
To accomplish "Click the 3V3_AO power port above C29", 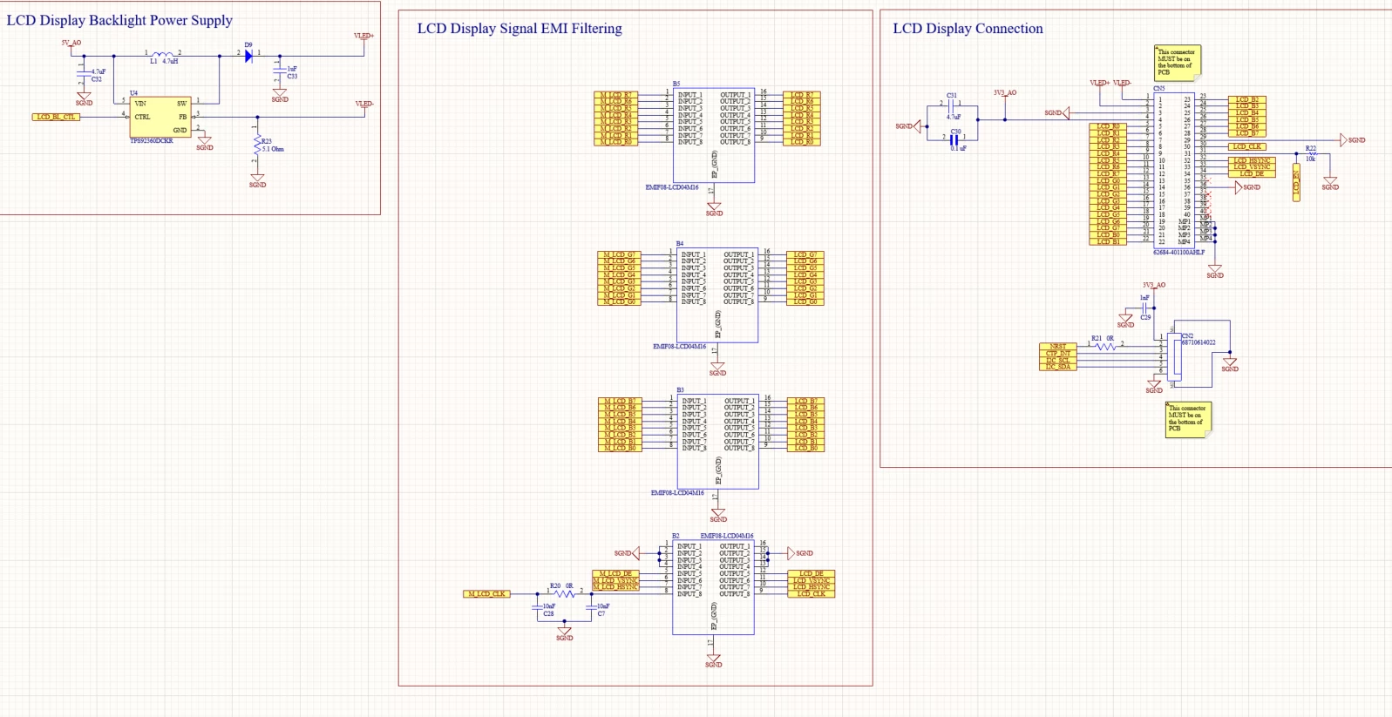I will click(1154, 286).
